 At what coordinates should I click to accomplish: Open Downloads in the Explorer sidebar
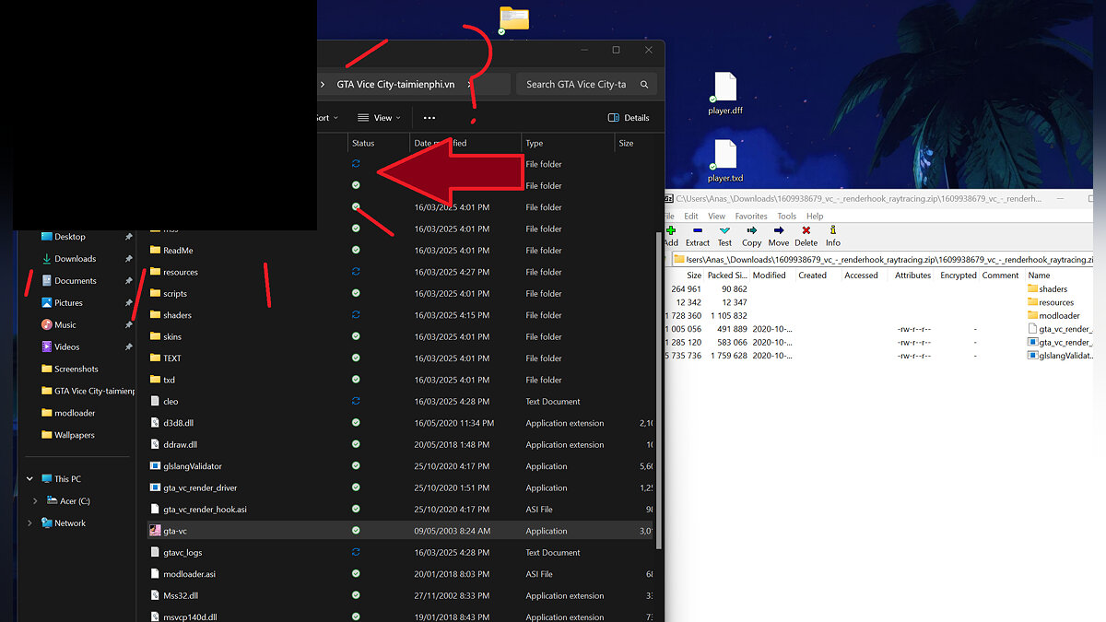pyautogui.click(x=75, y=259)
